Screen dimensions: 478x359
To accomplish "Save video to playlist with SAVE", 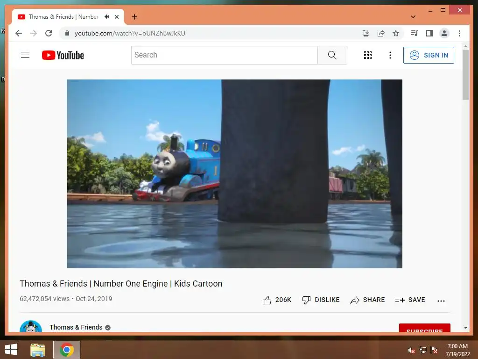I will 410,300.
